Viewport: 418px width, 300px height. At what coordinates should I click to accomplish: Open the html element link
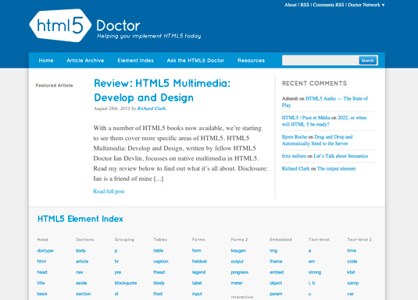pos(41,261)
